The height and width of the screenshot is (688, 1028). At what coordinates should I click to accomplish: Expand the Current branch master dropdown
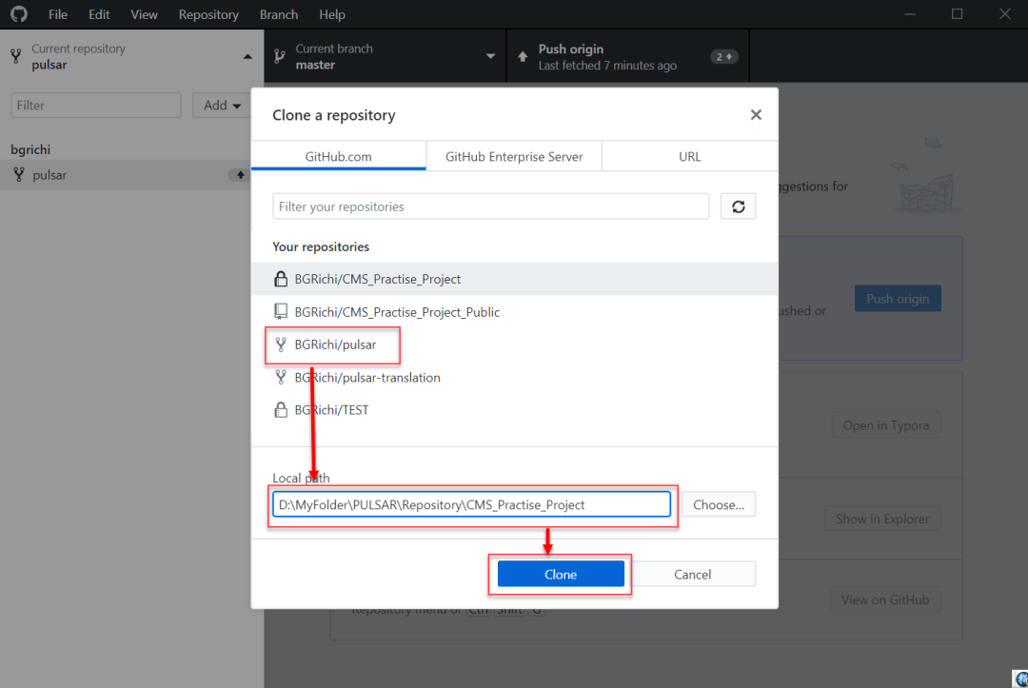click(x=385, y=56)
